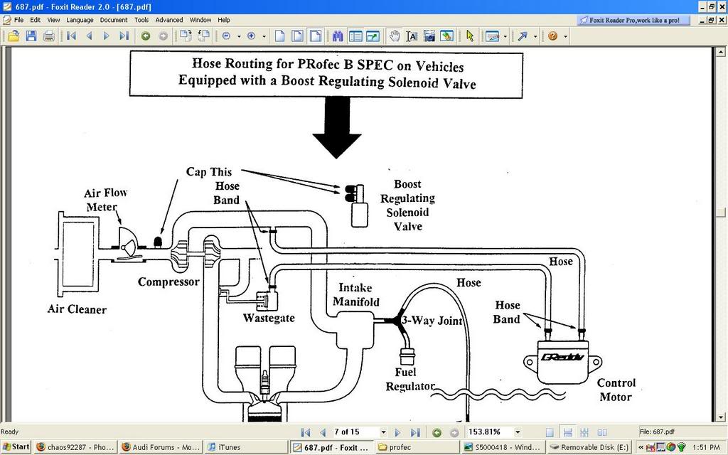Viewport: 728px width, 455px height.
Task: Click the 7 of 15 page field
Action: [356, 432]
